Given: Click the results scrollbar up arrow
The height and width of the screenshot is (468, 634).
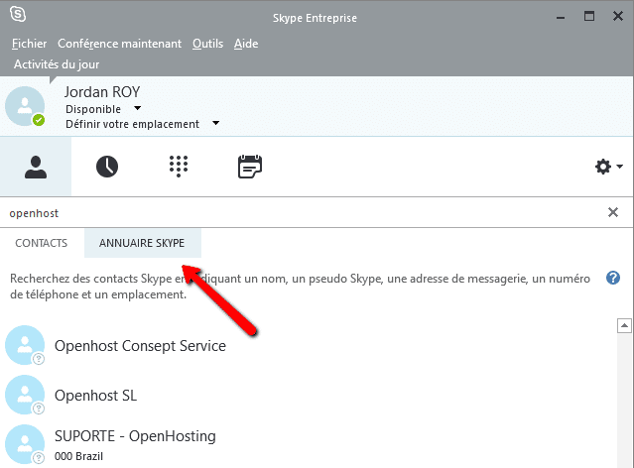Looking at the screenshot, I should point(624,325).
